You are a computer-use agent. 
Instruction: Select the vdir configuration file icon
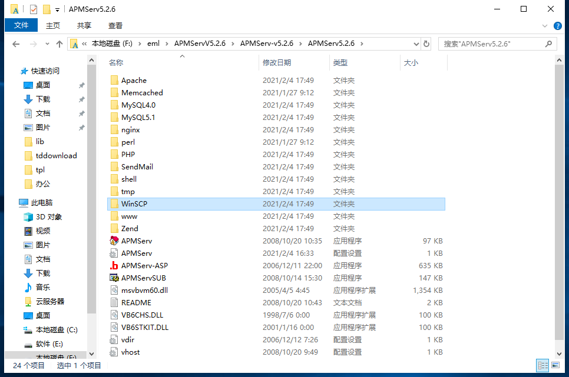point(114,340)
